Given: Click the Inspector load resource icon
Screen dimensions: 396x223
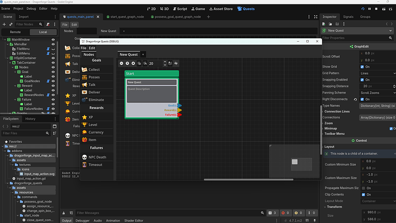Looking at the screenshot, I should (x=331, y=24).
